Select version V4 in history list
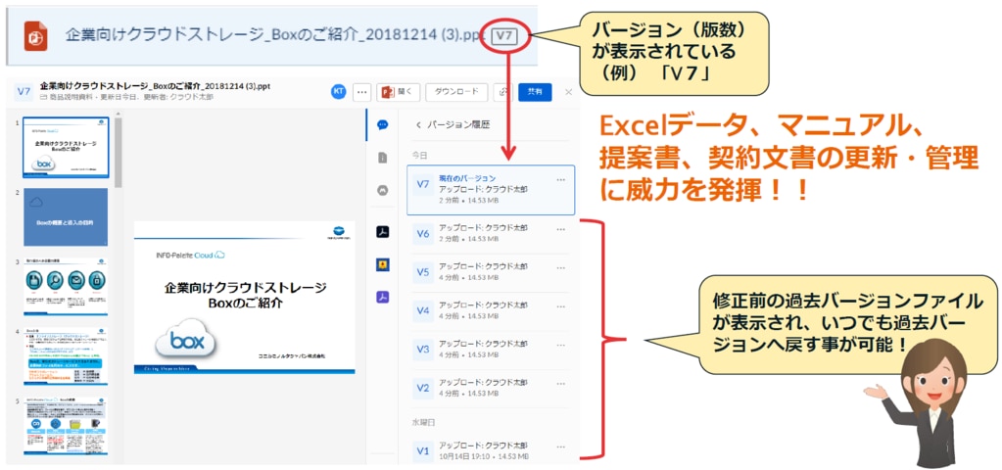The width and height of the screenshot is (1002, 470). pyautogui.click(x=491, y=311)
